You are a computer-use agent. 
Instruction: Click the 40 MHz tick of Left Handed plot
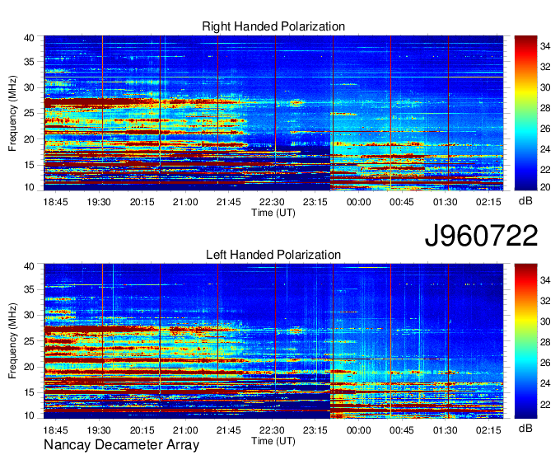29,266
